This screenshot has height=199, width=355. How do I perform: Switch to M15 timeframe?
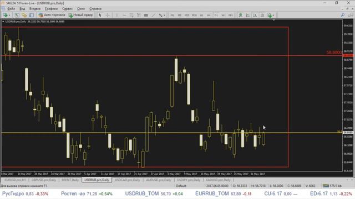click(187, 15)
